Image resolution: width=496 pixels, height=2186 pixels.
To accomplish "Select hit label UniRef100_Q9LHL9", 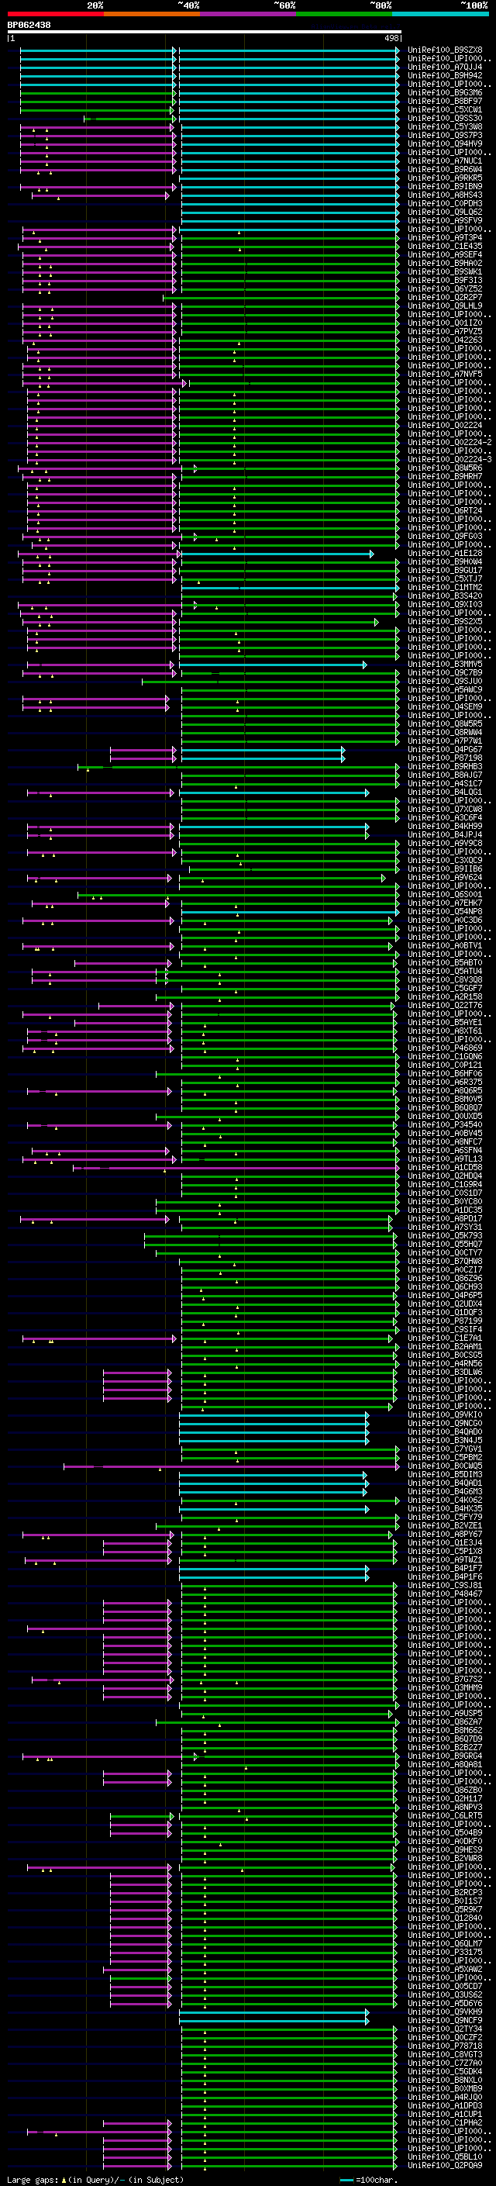I will 445,306.
